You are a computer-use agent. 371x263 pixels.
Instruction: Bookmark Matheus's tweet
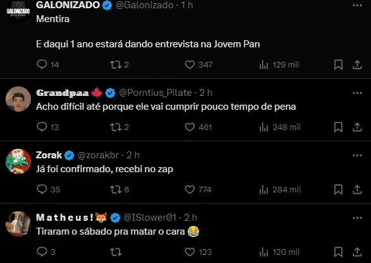tap(338, 252)
